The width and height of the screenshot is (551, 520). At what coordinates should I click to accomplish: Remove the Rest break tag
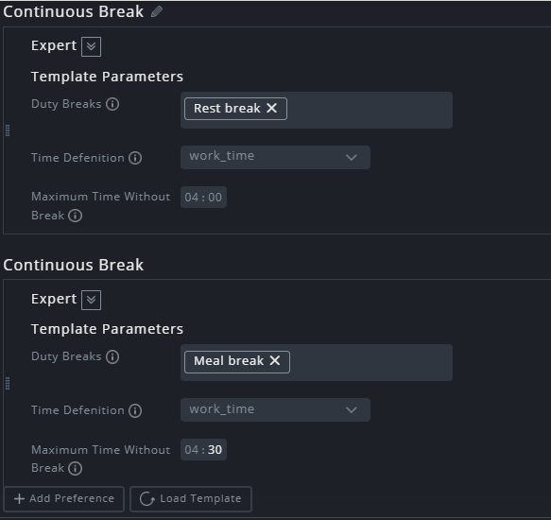[271, 108]
